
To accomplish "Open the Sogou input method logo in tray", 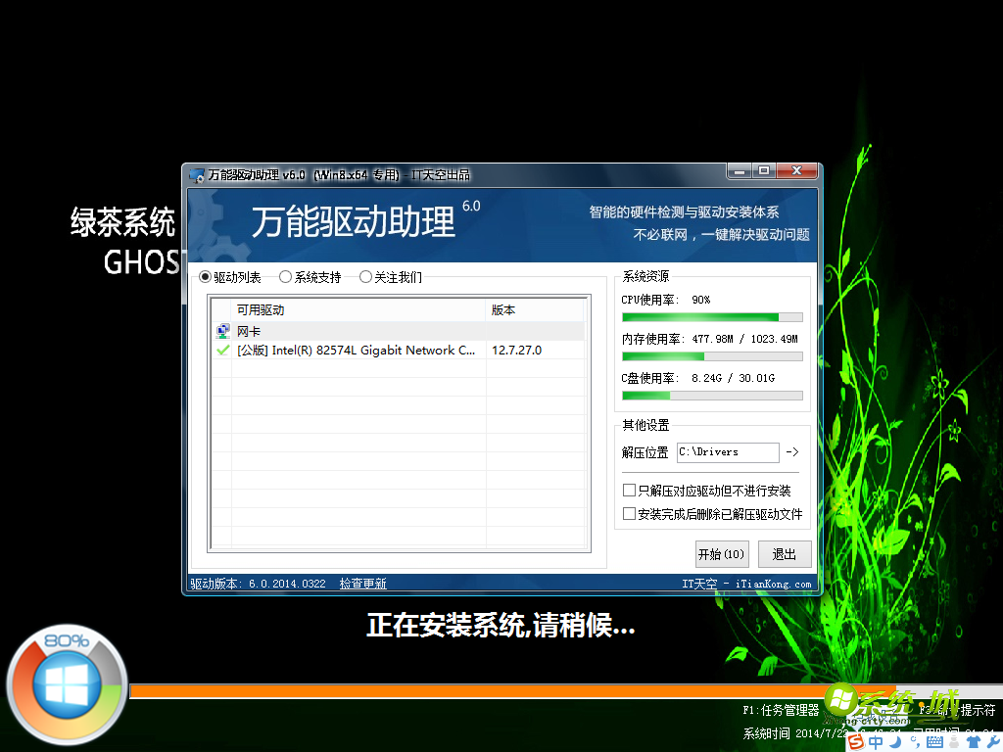I will point(855,741).
